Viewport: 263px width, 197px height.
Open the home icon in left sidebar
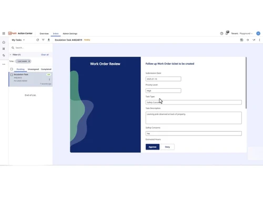4,42
